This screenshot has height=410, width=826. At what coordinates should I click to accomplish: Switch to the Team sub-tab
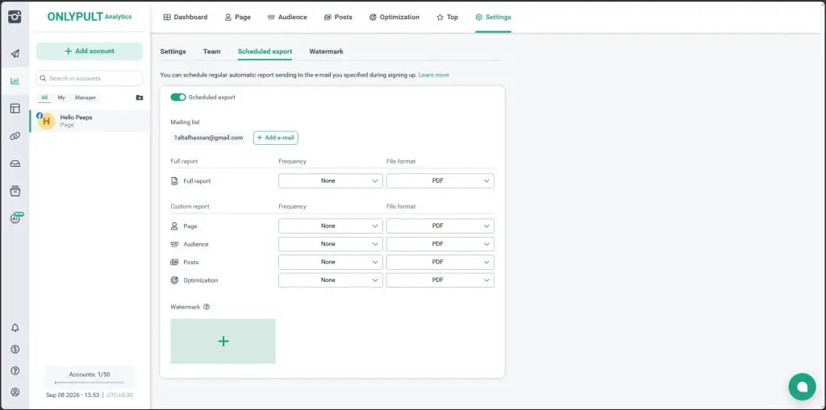(212, 52)
